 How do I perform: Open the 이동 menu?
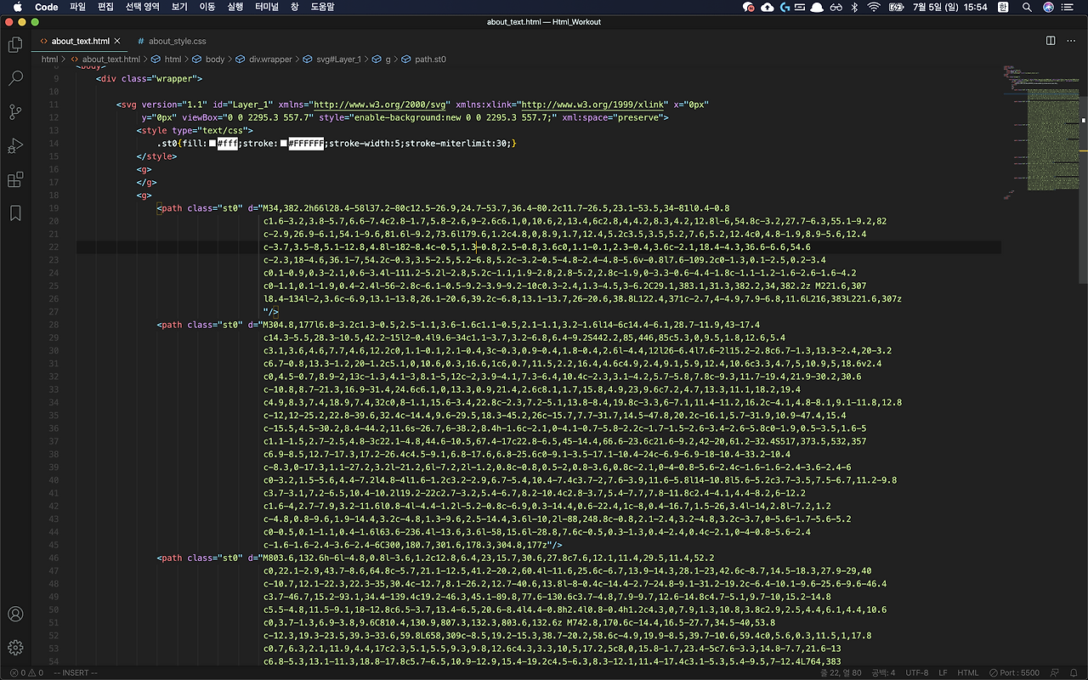tap(207, 7)
